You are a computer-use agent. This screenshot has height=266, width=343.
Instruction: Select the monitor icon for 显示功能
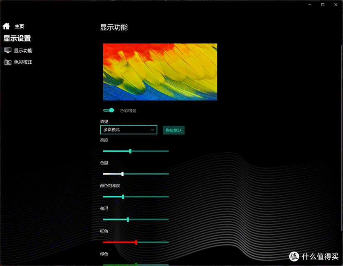click(7, 50)
